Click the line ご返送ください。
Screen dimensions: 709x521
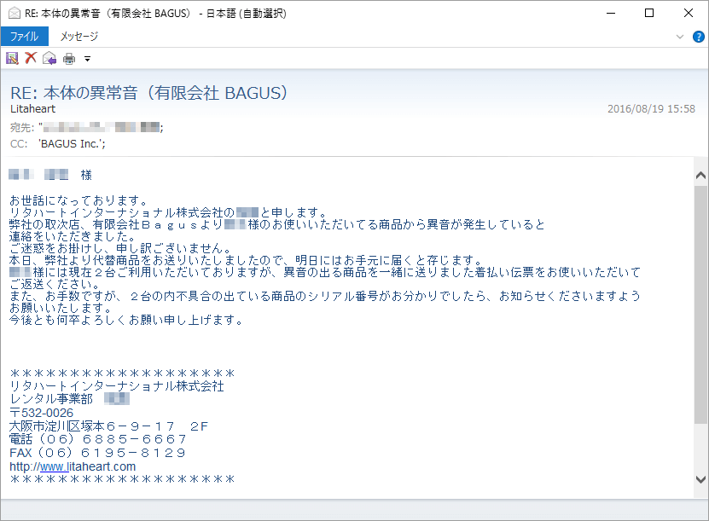(x=55, y=284)
